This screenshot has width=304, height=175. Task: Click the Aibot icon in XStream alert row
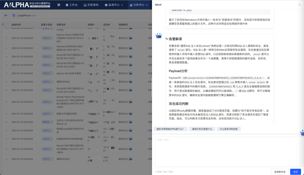point(130,48)
